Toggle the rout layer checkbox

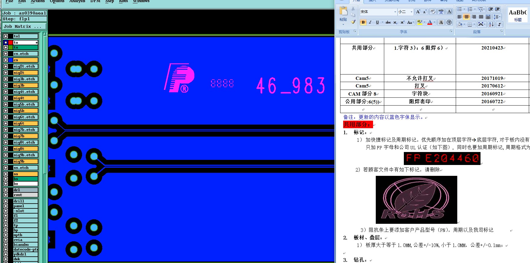coord(6,195)
